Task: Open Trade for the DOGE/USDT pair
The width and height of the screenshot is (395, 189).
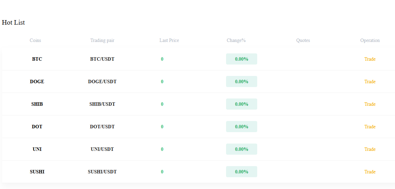Action: coord(370,81)
